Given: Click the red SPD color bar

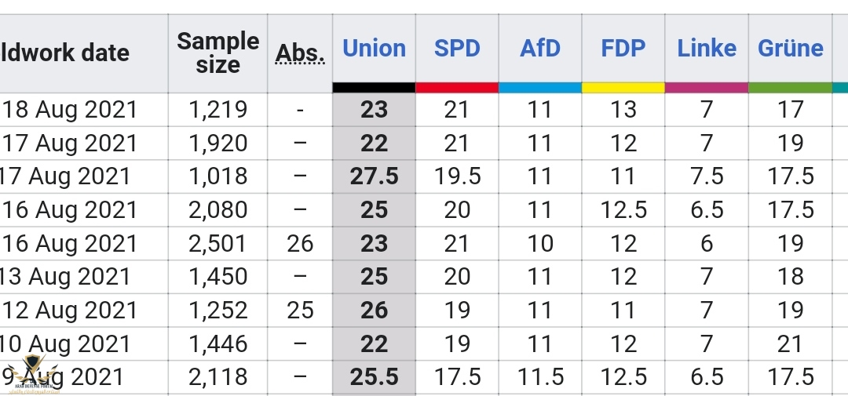Looking at the screenshot, I should click(x=457, y=88).
